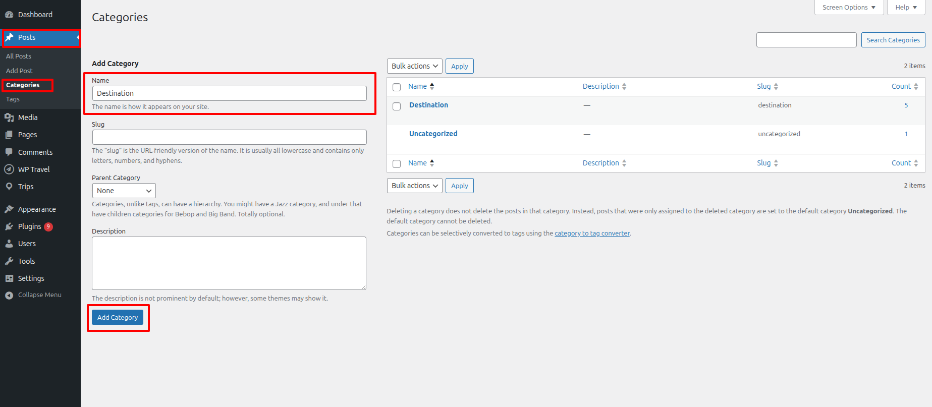Image resolution: width=932 pixels, height=407 pixels.
Task: Click the Slug text input field
Action: point(229,137)
